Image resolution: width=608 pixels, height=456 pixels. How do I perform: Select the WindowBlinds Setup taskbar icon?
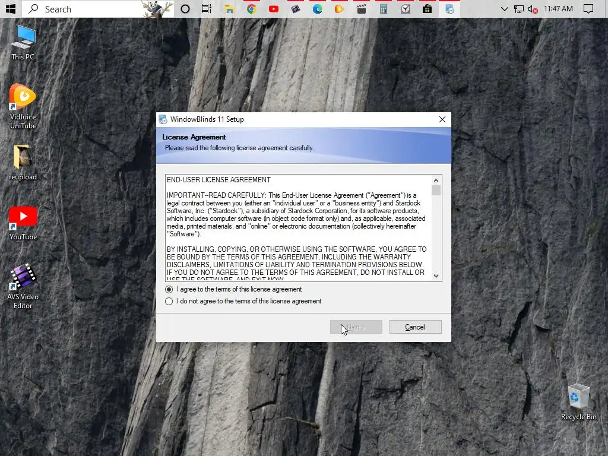449,8
